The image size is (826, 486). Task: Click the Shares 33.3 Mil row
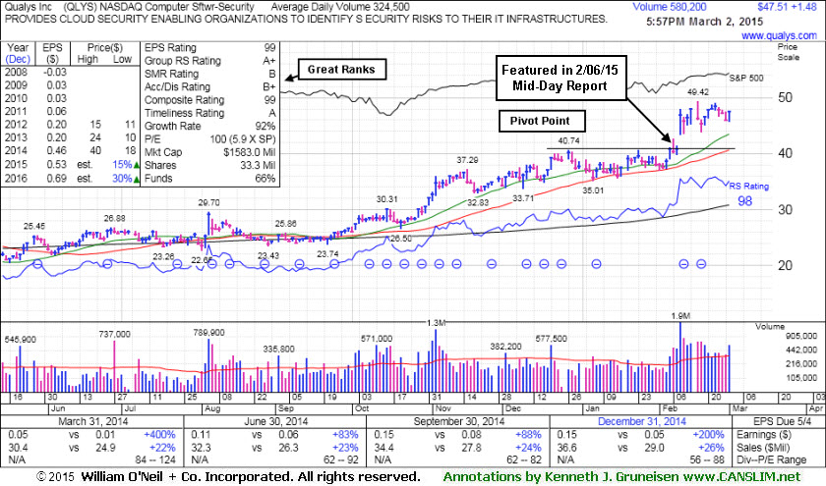tap(210, 165)
